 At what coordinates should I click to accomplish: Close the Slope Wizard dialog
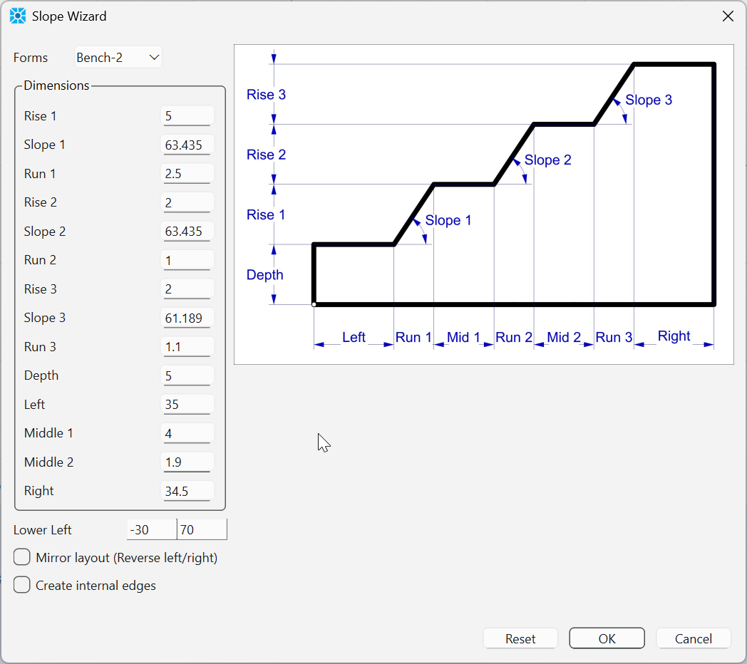[728, 16]
